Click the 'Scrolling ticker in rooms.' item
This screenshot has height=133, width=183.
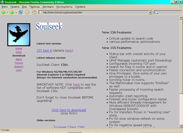click(127, 80)
